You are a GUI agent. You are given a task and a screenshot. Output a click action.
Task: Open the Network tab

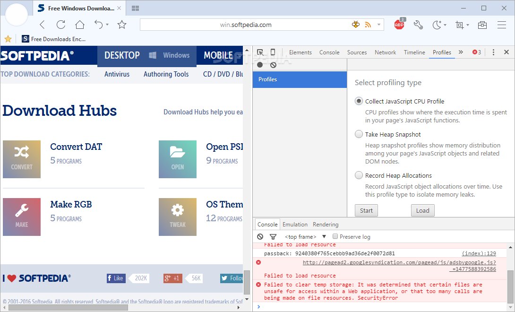[x=385, y=52]
